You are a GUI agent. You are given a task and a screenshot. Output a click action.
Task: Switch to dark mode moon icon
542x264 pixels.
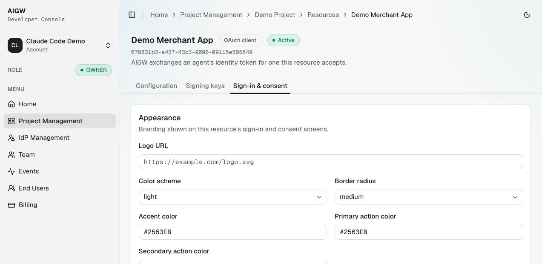point(527,15)
